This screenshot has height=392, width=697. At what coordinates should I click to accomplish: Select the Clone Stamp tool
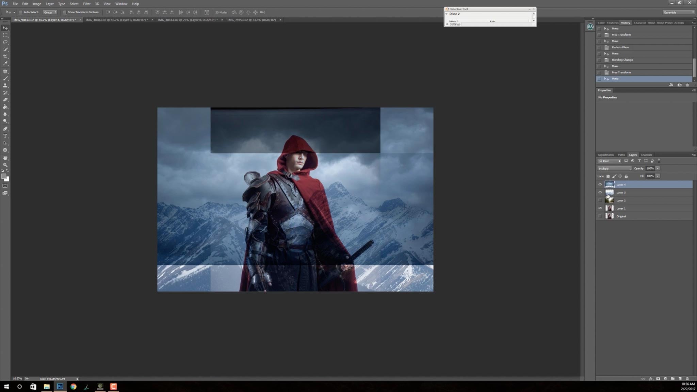(5, 85)
